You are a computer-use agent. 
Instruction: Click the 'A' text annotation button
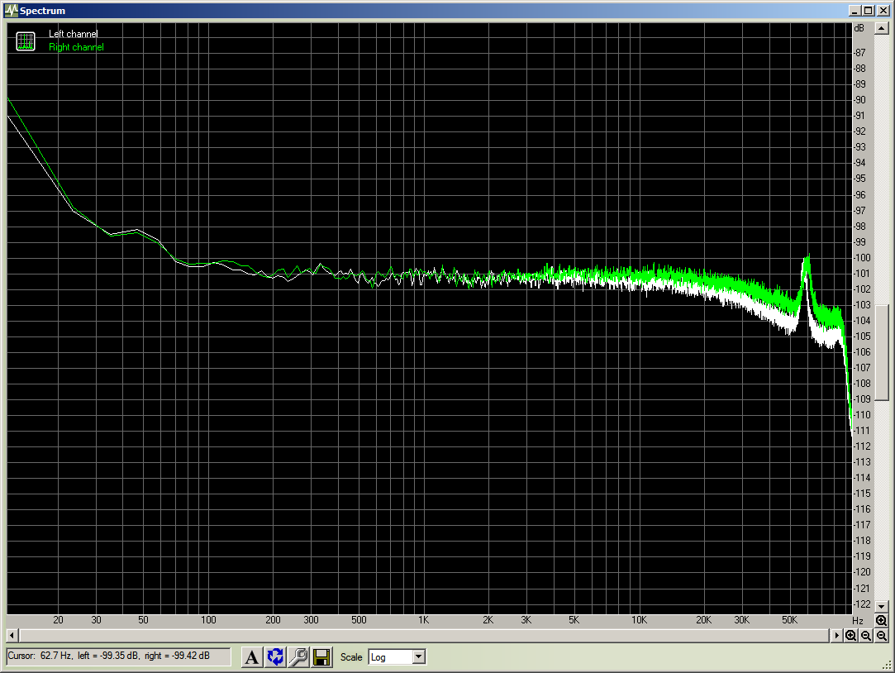pyautogui.click(x=251, y=657)
